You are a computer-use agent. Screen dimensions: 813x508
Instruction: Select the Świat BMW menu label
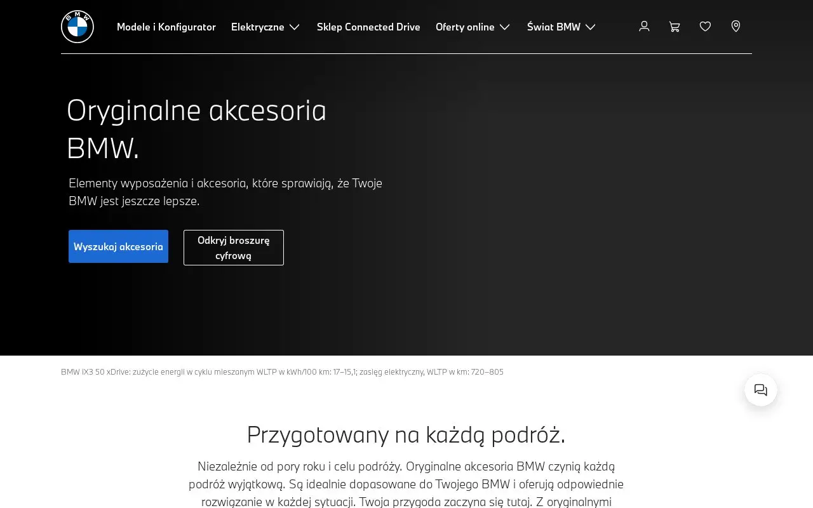pyautogui.click(x=554, y=27)
